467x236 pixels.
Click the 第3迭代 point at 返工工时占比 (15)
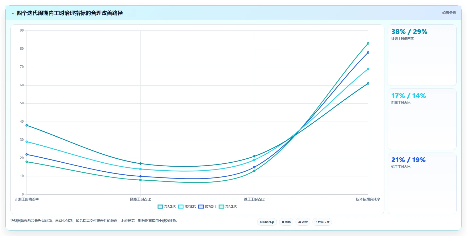pos(254,167)
